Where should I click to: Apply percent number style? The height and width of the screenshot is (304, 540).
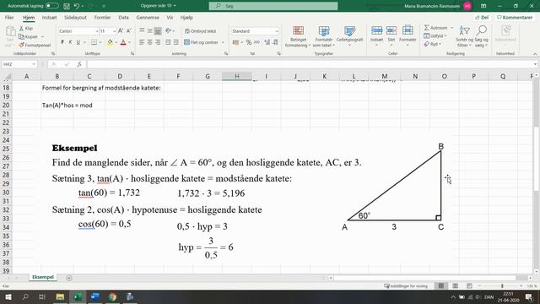click(x=249, y=42)
